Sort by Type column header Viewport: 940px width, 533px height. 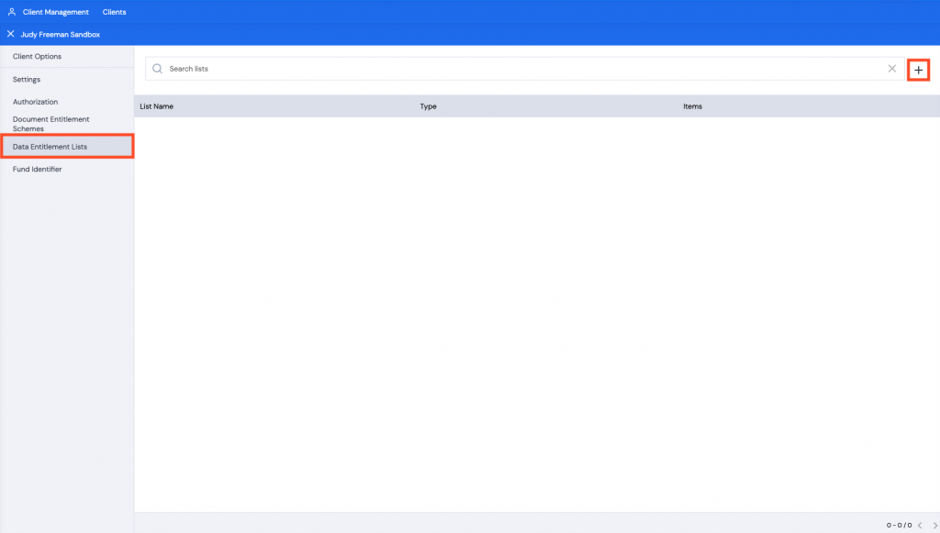pyautogui.click(x=428, y=106)
